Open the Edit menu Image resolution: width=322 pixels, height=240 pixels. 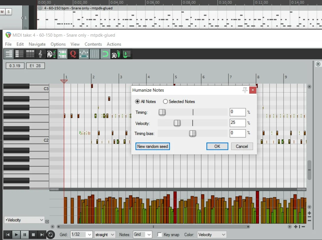[x=20, y=44]
